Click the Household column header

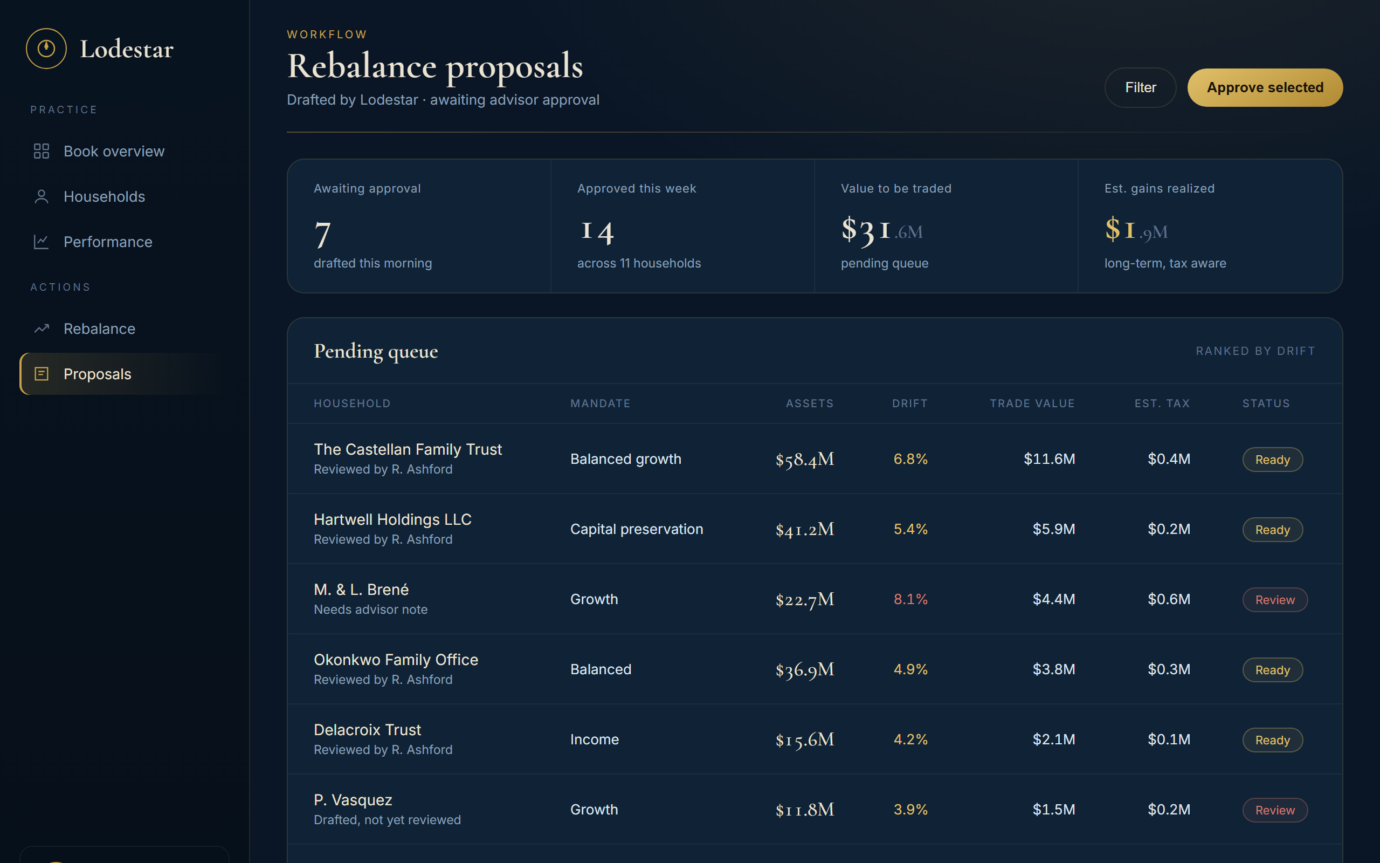(x=352, y=403)
